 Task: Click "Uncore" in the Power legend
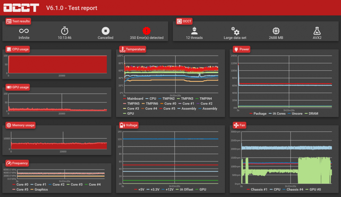pos(297,114)
